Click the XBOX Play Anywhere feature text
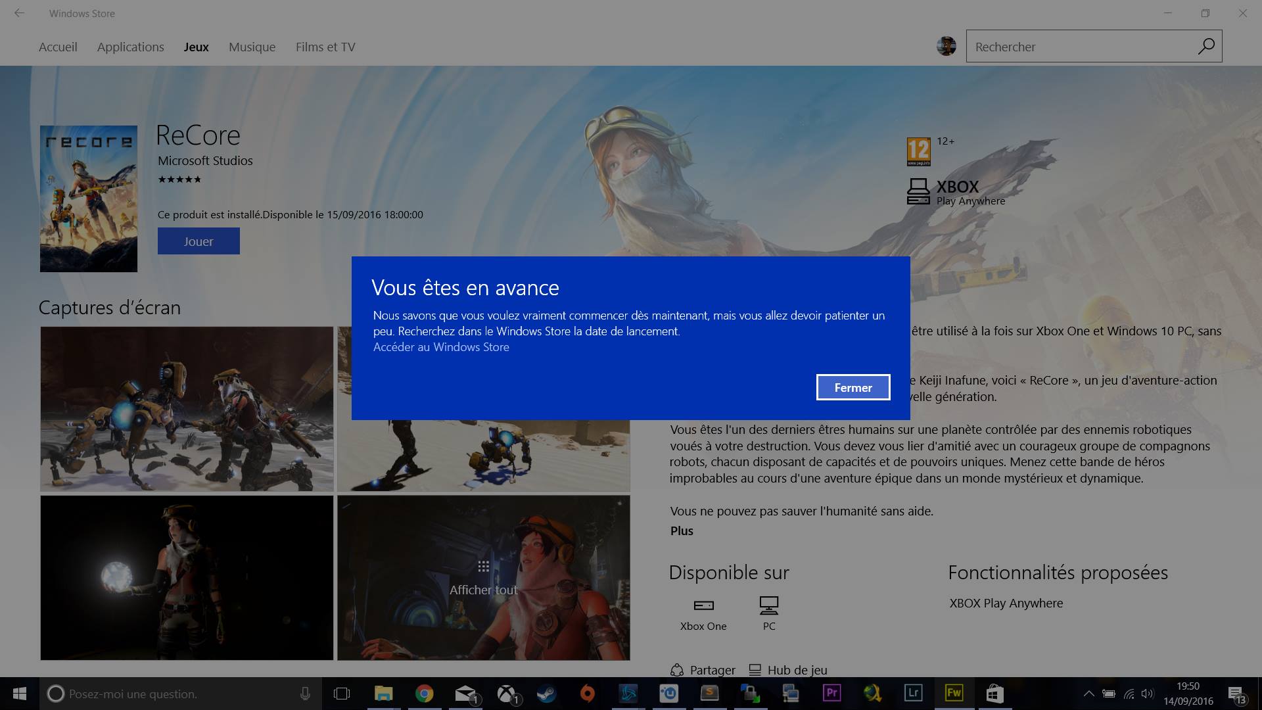1262x710 pixels. click(x=1006, y=603)
